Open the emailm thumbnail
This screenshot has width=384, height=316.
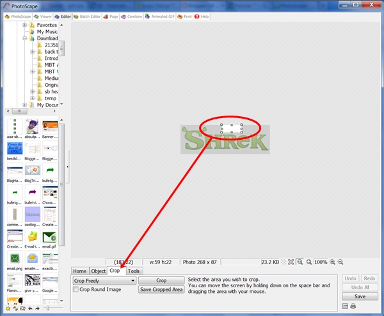pyautogui.click(x=33, y=259)
